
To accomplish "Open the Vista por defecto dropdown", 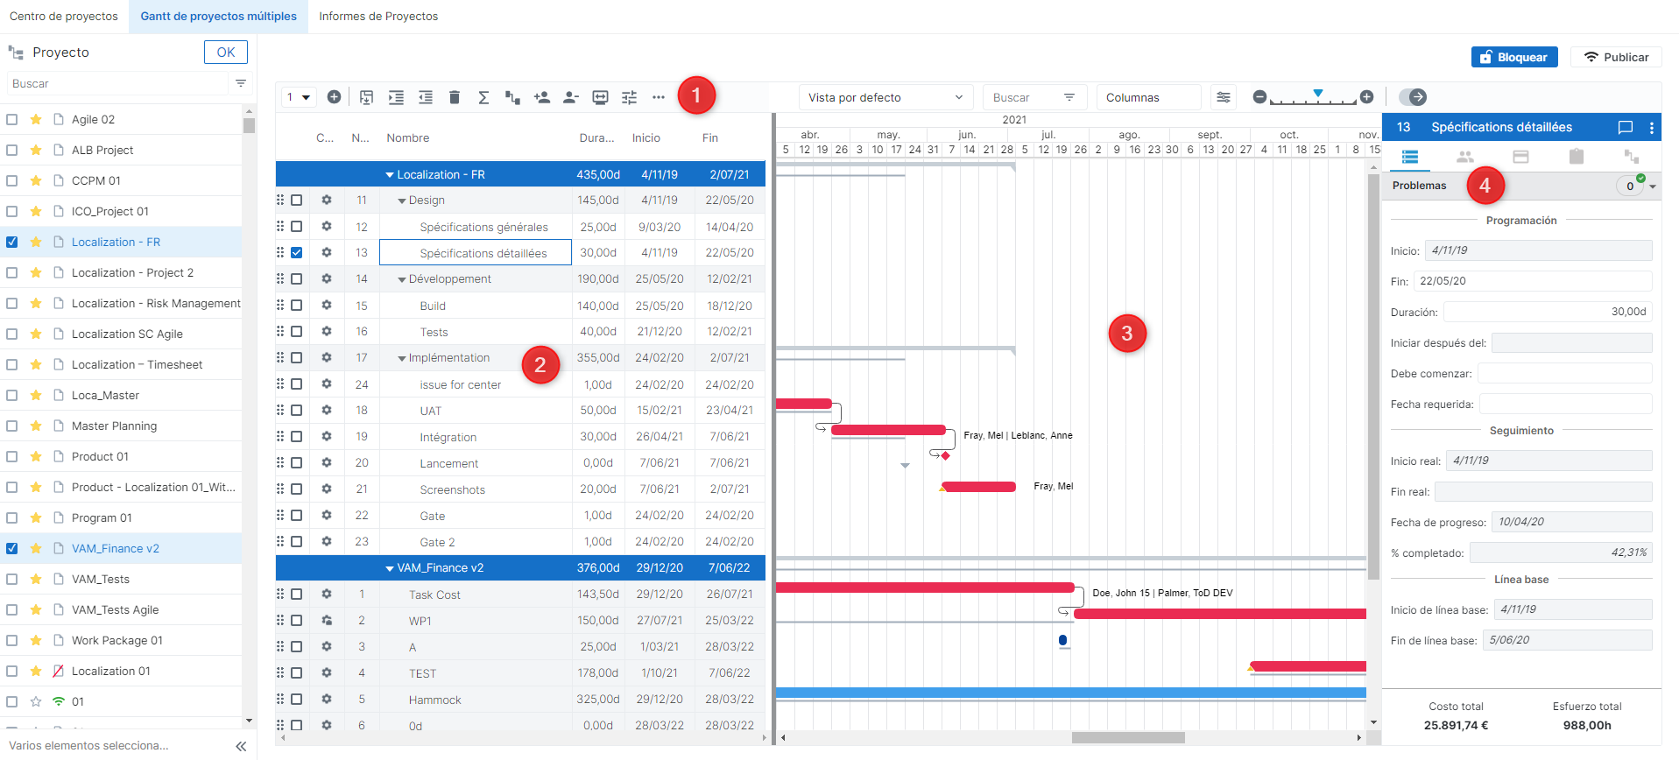I will (x=885, y=97).
